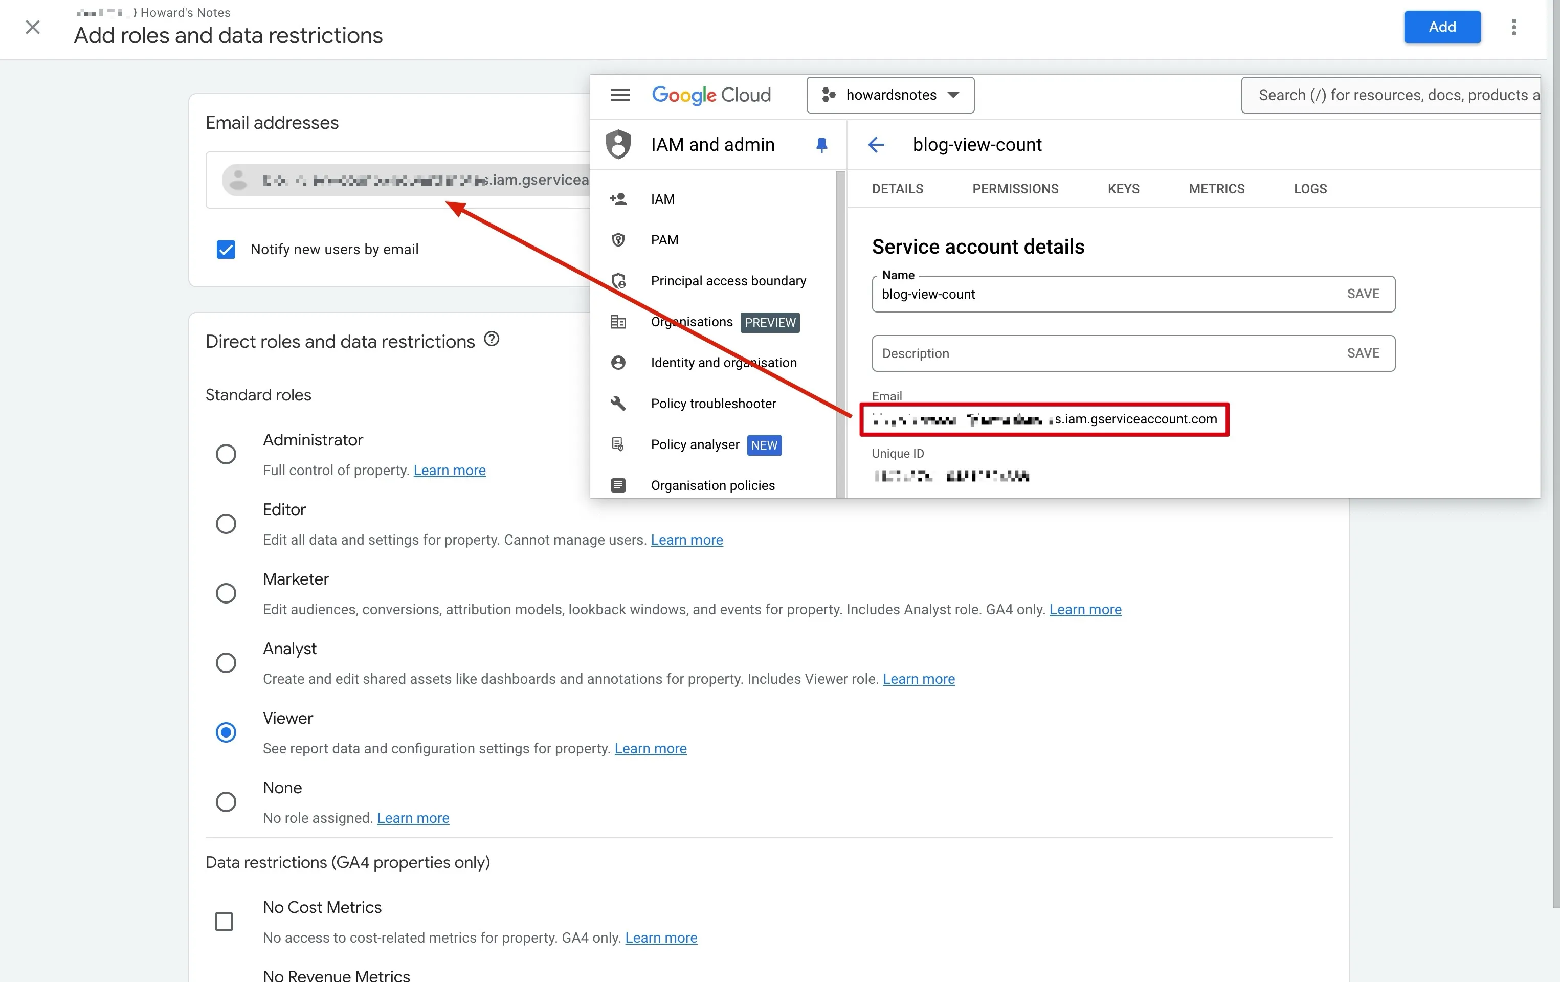The image size is (1560, 982).
Task: Expand Organisations with PREVIEW badge
Action: click(x=691, y=322)
